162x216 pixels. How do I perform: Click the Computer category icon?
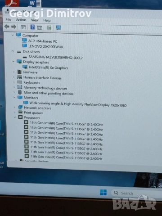(x=18, y=35)
